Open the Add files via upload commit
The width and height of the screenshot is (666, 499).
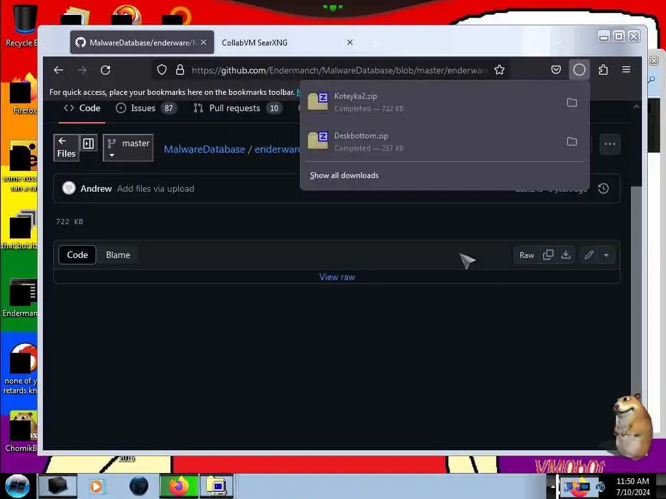[x=155, y=188]
